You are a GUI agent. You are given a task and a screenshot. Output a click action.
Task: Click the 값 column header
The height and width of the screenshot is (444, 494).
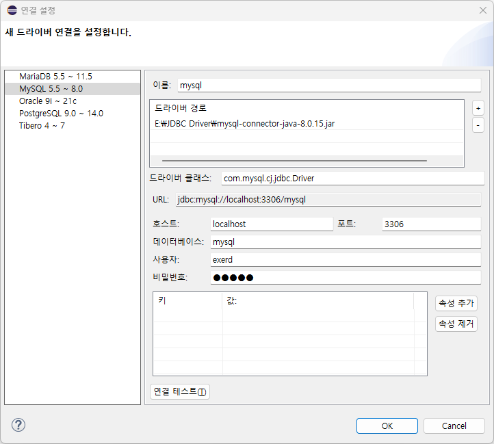tap(318, 300)
